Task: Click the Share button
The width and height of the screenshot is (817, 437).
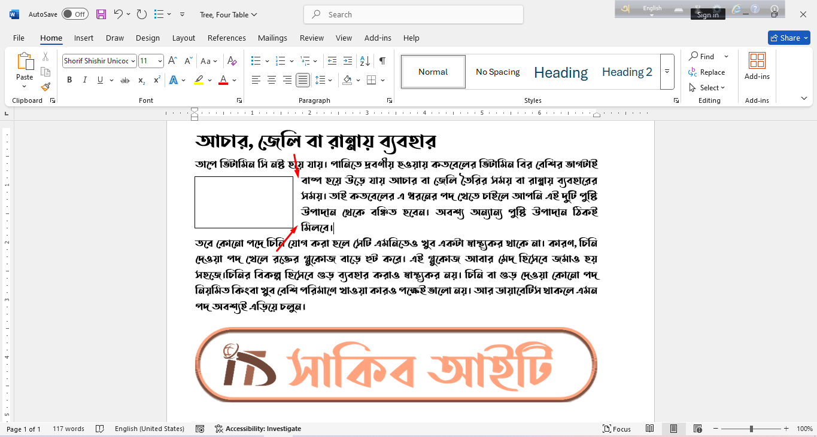Action: pos(788,37)
